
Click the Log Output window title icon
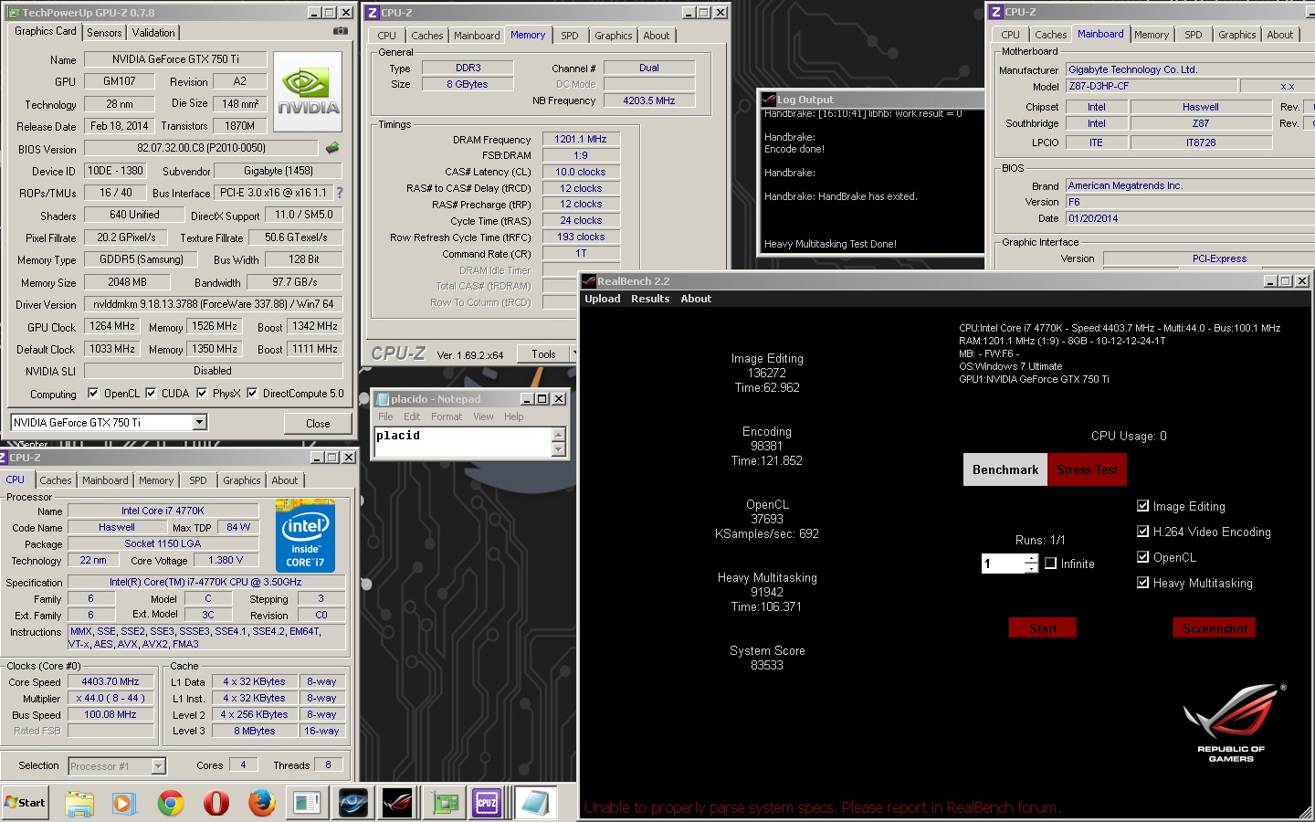click(x=768, y=100)
